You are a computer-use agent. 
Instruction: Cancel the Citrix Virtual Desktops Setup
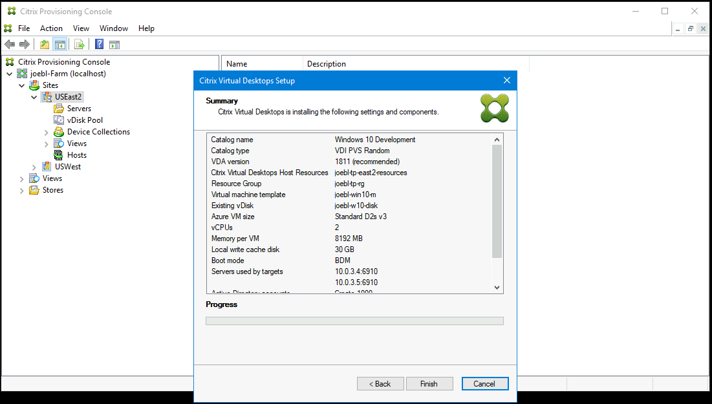click(485, 383)
